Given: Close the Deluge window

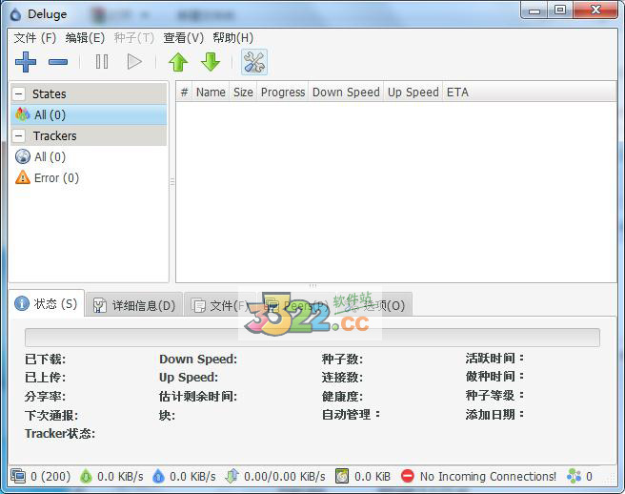Looking at the screenshot, I should click(x=595, y=10).
